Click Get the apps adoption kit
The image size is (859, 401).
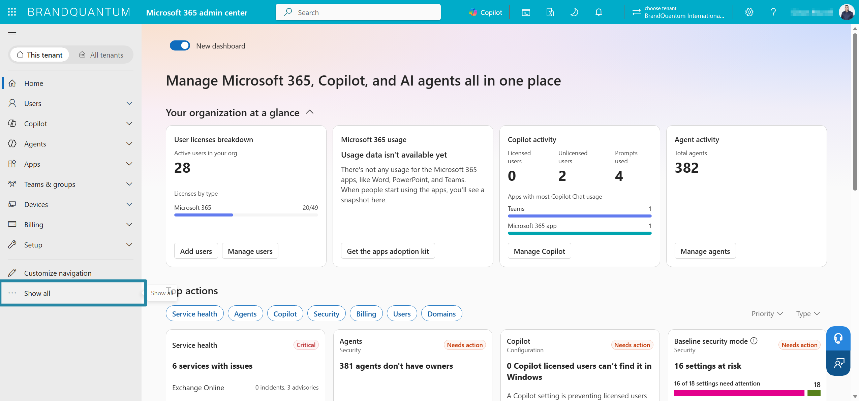tap(388, 251)
